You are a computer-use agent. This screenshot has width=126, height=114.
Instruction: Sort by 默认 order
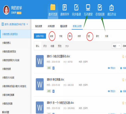point(38,46)
